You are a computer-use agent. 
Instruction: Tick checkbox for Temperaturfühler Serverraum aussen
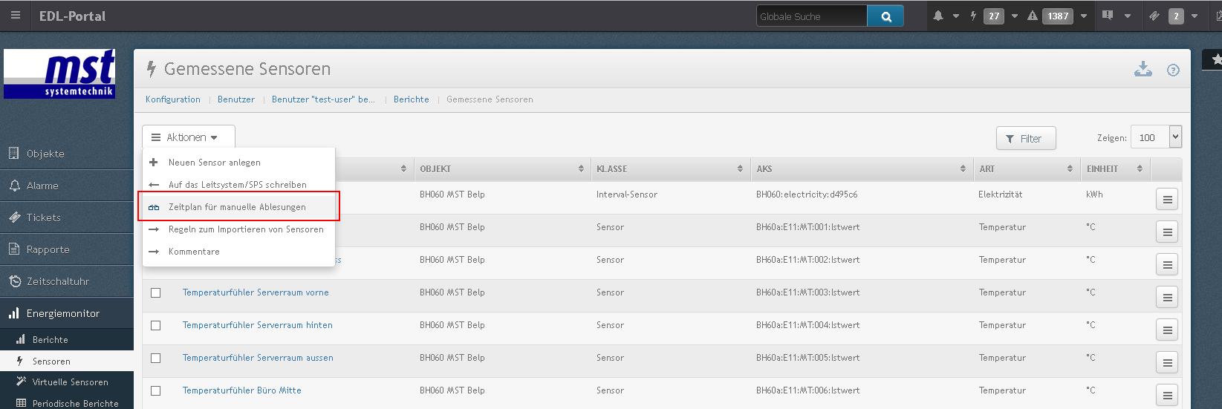[x=156, y=358]
